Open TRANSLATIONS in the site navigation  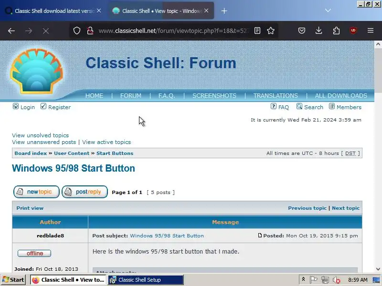(x=276, y=96)
